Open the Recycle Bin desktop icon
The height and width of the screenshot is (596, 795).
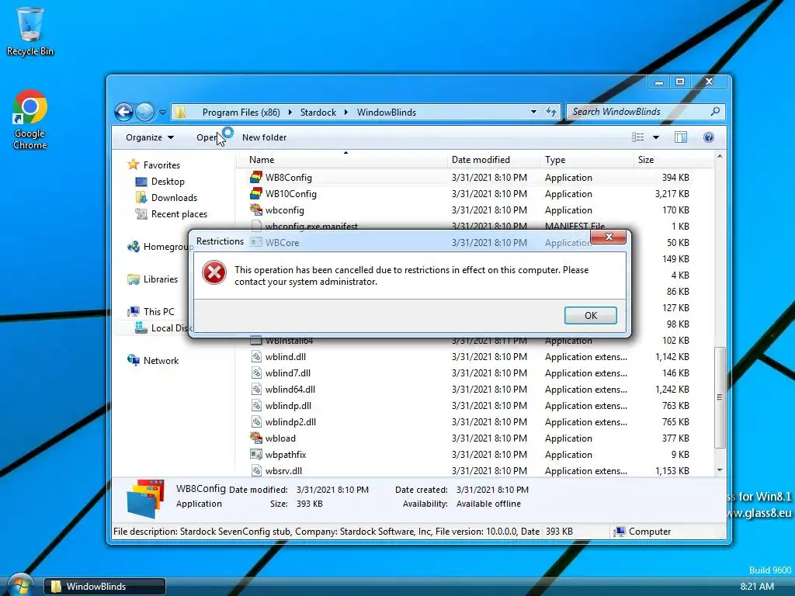click(30, 31)
